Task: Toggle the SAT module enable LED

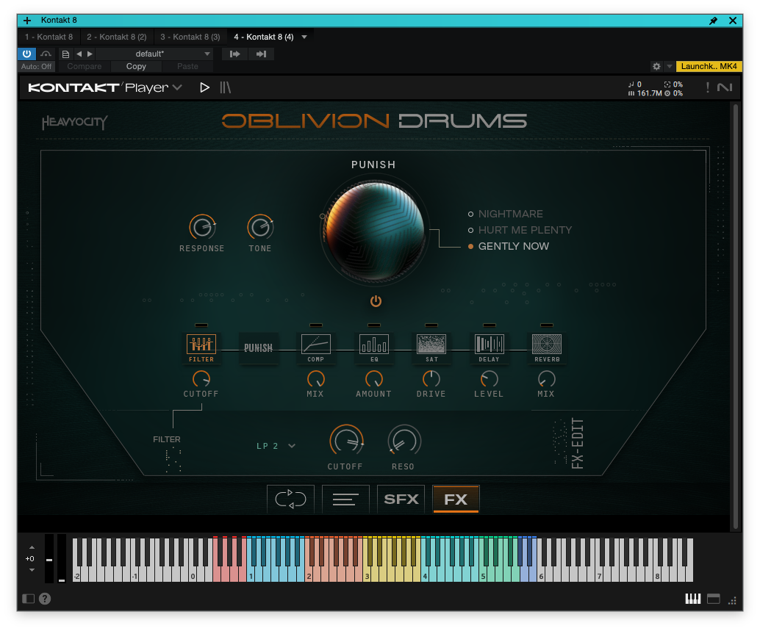Action: pyautogui.click(x=431, y=325)
